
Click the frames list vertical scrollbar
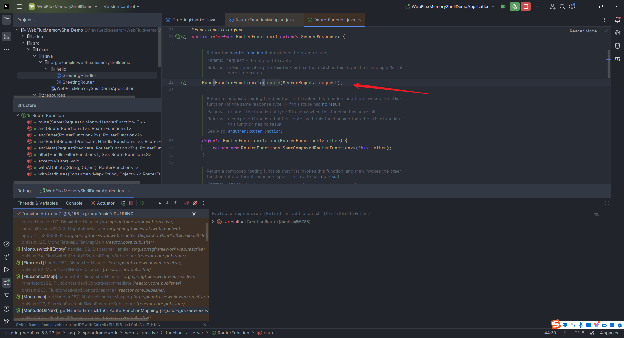coord(207,232)
